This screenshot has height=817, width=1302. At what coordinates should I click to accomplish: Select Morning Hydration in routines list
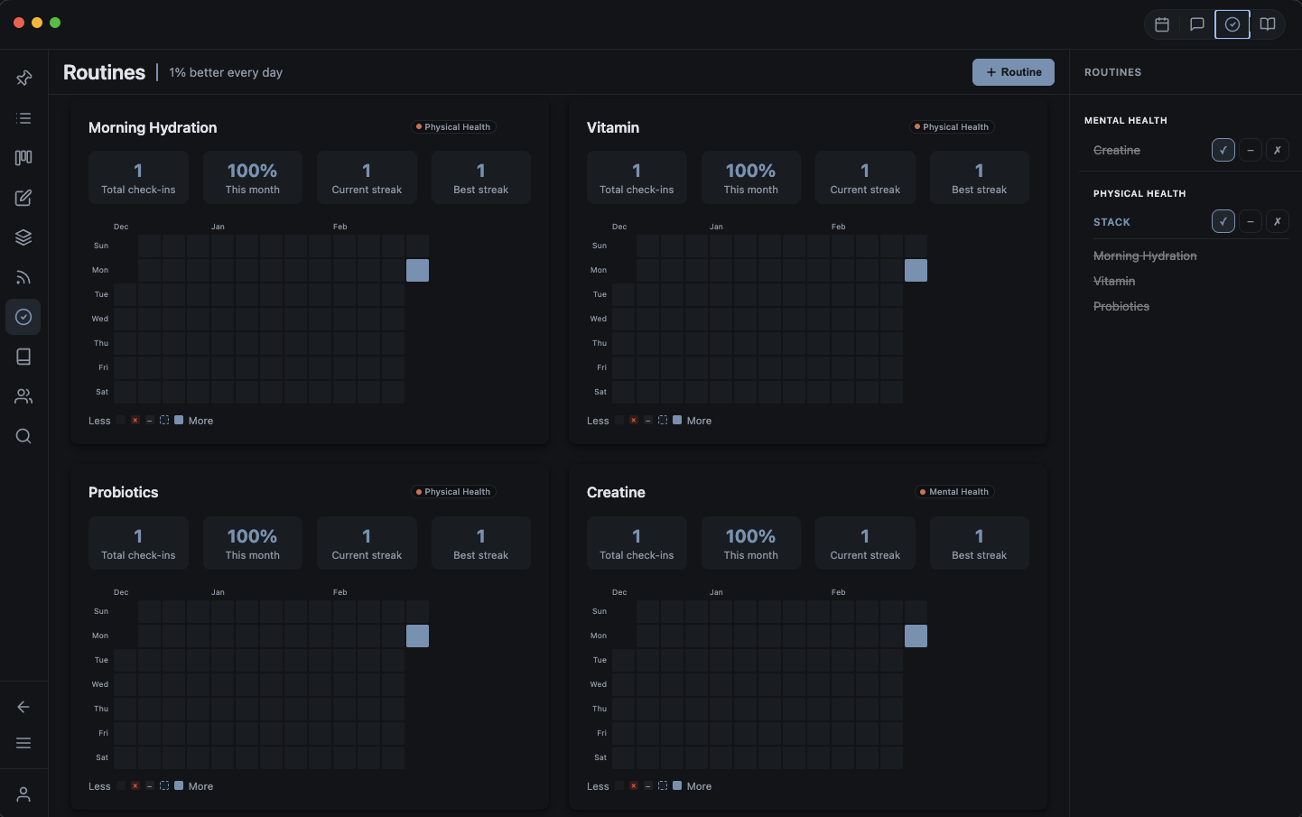tap(1145, 256)
